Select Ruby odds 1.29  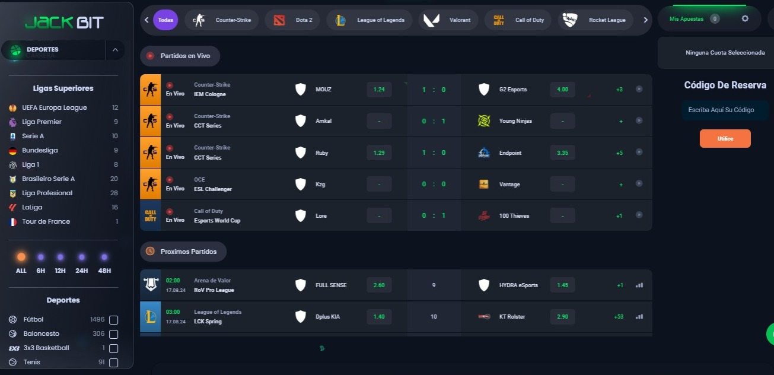coord(380,153)
